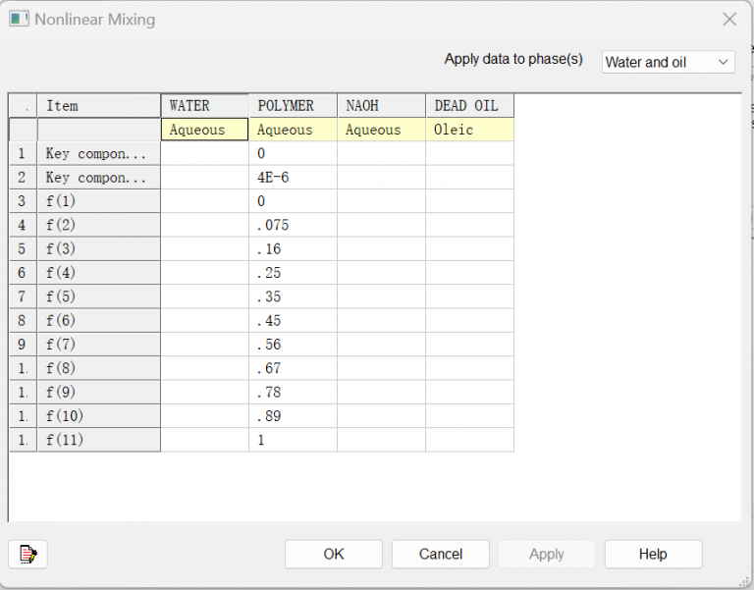
Task: Close the Nonlinear Mixing dialog
Action: coord(729,20)
